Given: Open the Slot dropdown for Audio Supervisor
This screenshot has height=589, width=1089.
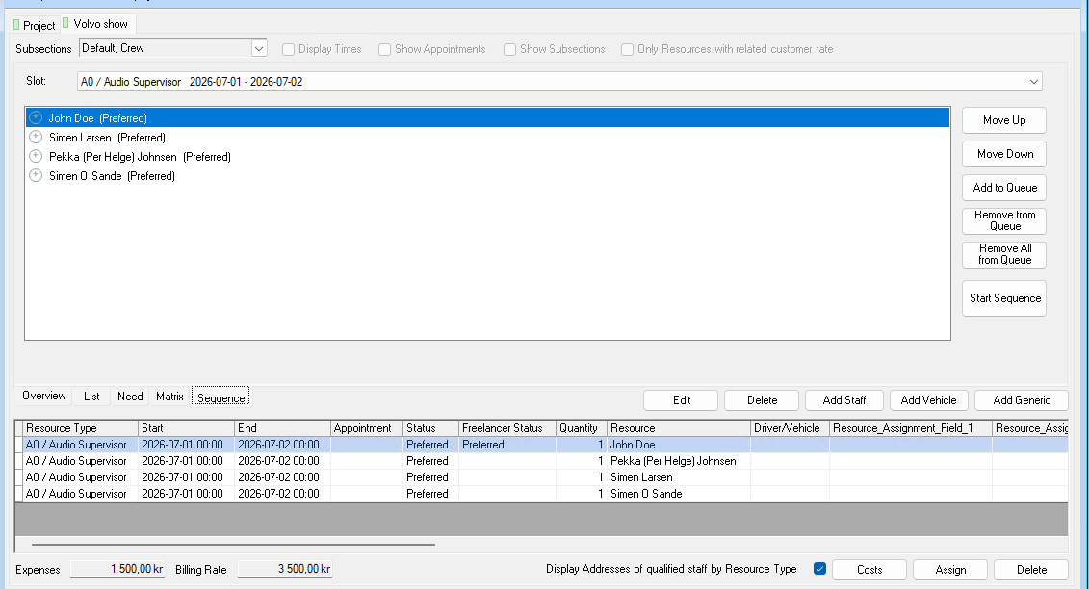Looking at the screenshot, I should pos(1033,82).
